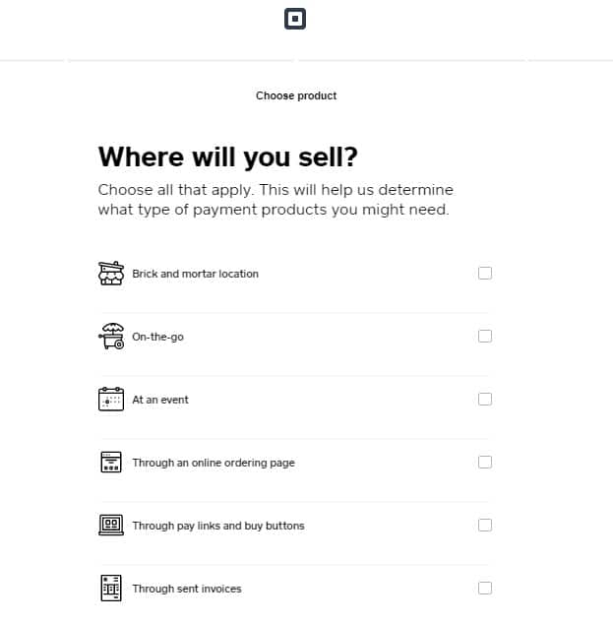Image resolution: width=613 pixels, height=623 pixels.
Task: Select the online ordering page checkbox
Action: [485, 462]
